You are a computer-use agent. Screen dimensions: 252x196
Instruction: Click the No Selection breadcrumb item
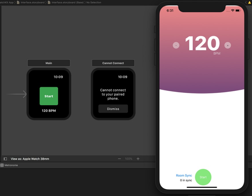tap(94, 2)
